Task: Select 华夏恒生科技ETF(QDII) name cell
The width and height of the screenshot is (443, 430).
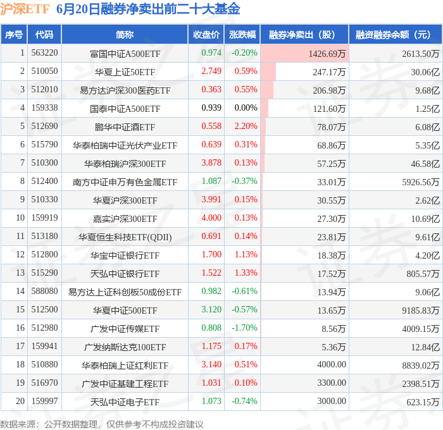Action: point(125,237)
